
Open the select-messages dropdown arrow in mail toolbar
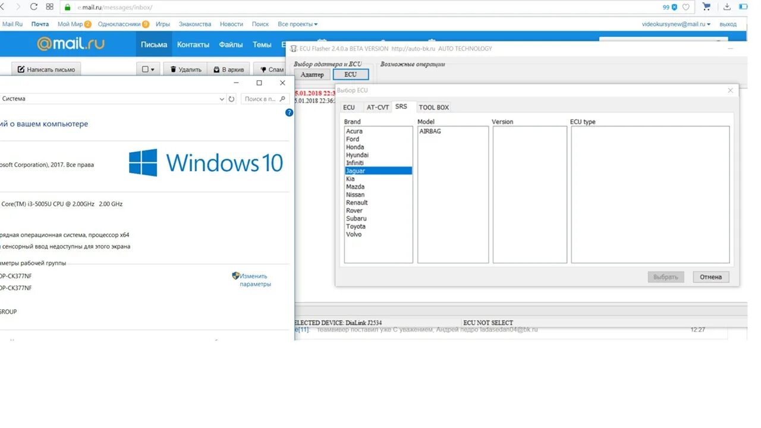coord(153,70)
